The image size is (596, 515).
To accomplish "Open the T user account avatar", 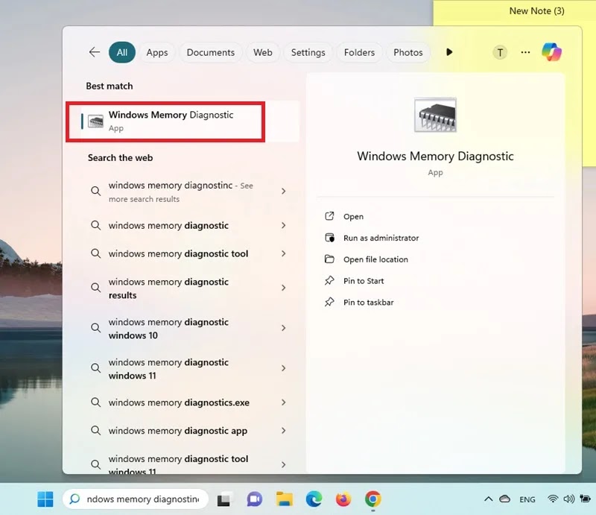I will point(500,52).
